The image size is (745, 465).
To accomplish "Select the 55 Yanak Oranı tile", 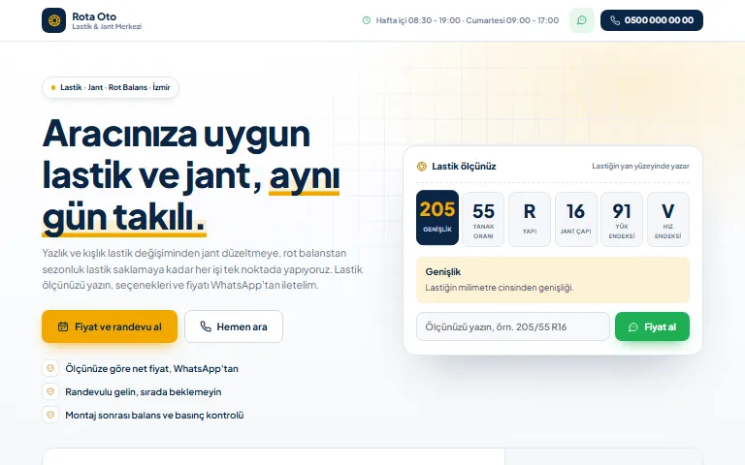I will [x=483, y=219].
